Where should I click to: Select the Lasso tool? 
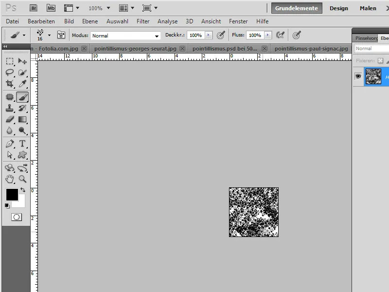point(9,73)
